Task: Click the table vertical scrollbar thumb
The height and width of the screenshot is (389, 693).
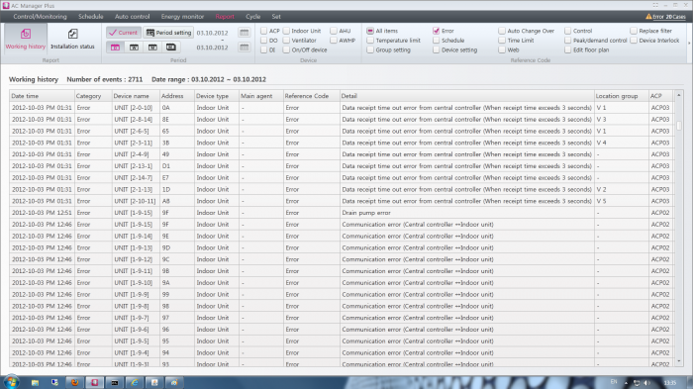Action: coord(679,126)
